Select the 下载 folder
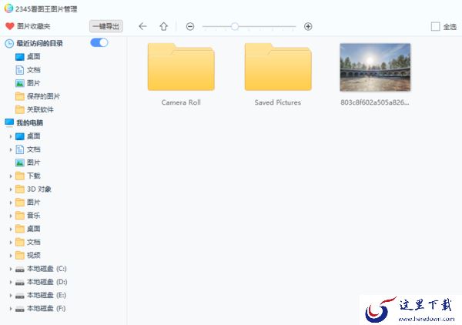This screenshot has width=462, height=325. [x=28, y=176]
